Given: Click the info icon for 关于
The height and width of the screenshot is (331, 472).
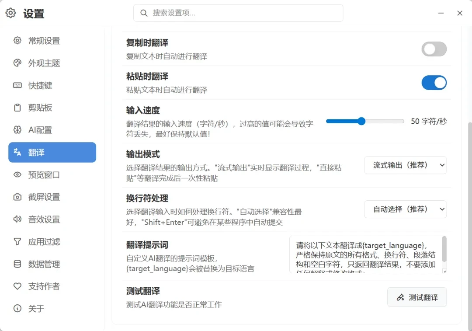Looking at the screenshot, I should click(x=17, y=308).
